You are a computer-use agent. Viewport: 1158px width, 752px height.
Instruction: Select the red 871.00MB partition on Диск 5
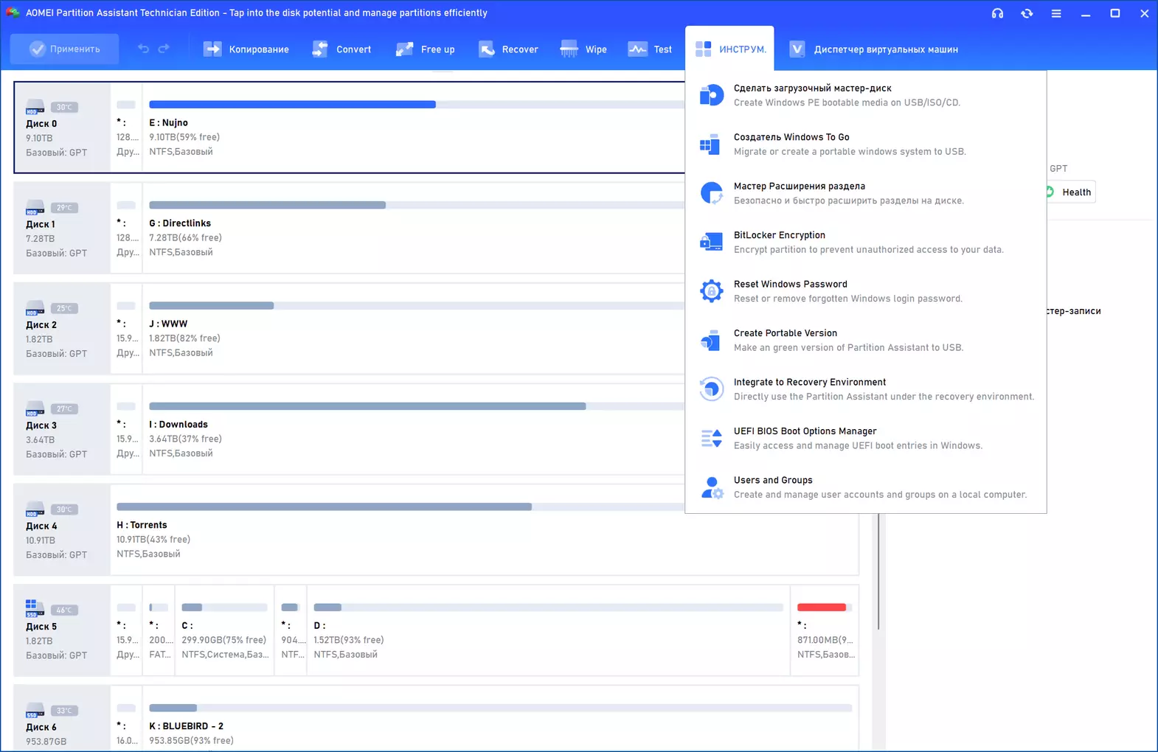[825, 630]
